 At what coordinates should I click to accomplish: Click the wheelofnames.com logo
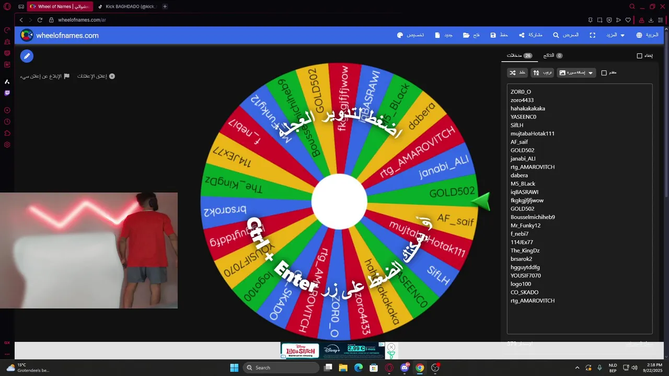(x=60, y=36)
